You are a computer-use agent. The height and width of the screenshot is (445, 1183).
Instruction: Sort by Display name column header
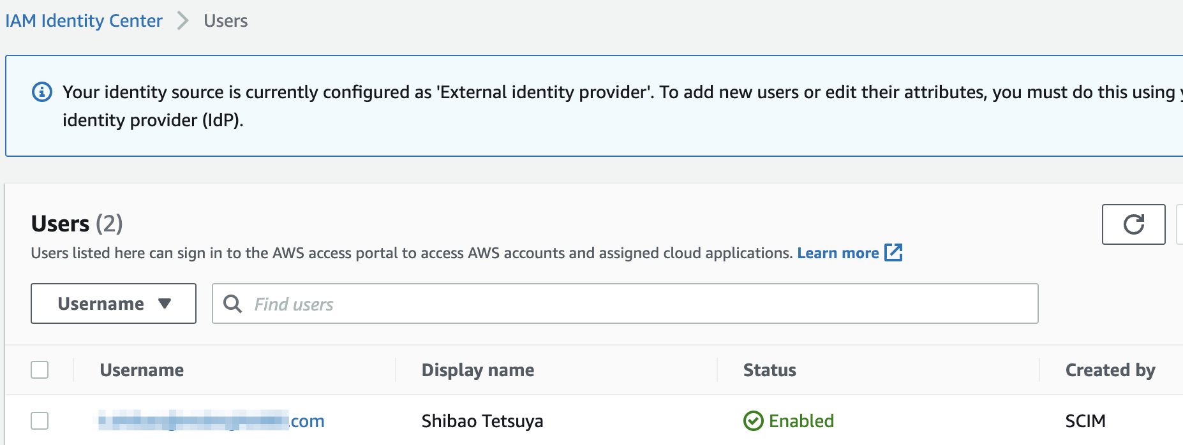pos(478,370)
